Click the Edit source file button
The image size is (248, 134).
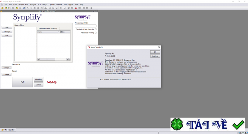click(7, 36)
